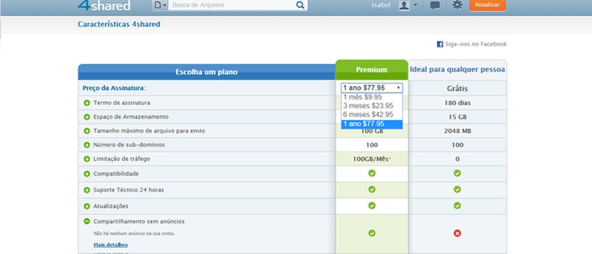
Task: Click the magnifying glass search icon
Action: click(300, 5)
